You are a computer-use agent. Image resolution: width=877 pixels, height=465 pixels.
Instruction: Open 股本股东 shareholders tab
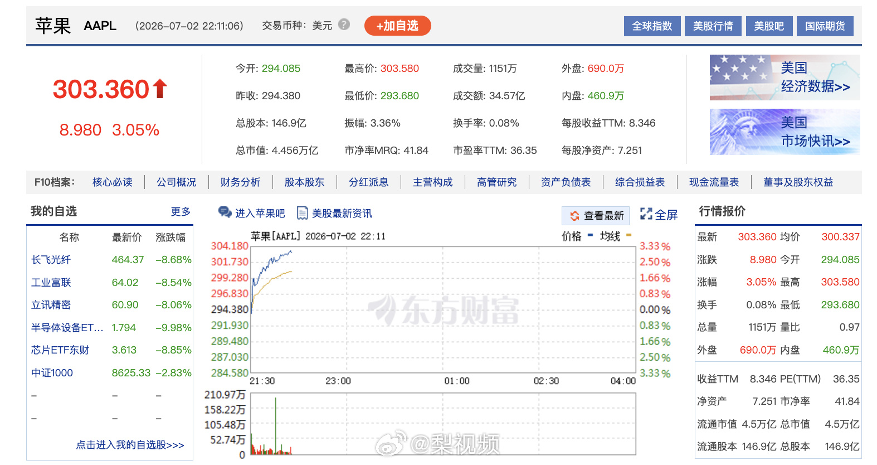click(x=304, y=182)
